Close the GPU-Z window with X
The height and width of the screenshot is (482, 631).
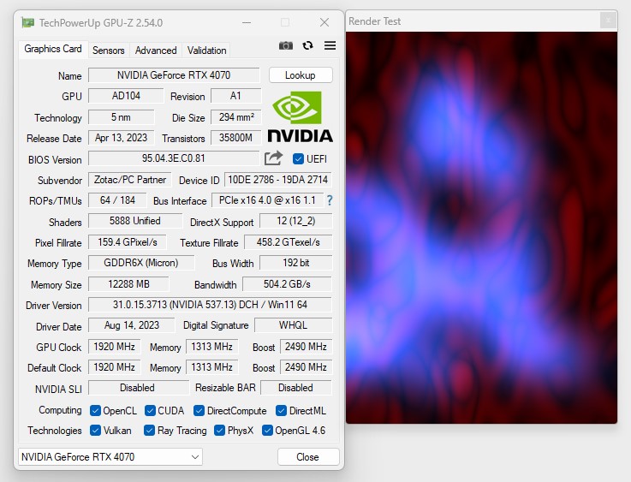coord(324,22)
